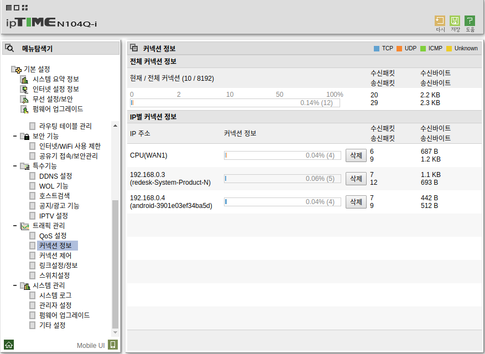Viewport: 485px width, 354px height.
Task: Click the yellow Unknown legend swatch
Action: tap(449, 49)
